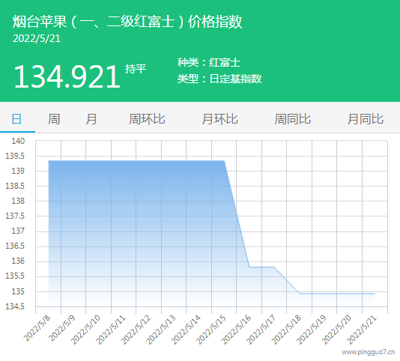The height and width of the screenshot is (361, 400).
Task: Click the 2022/5/8 x-axis date label
Action: pos(37,329)
